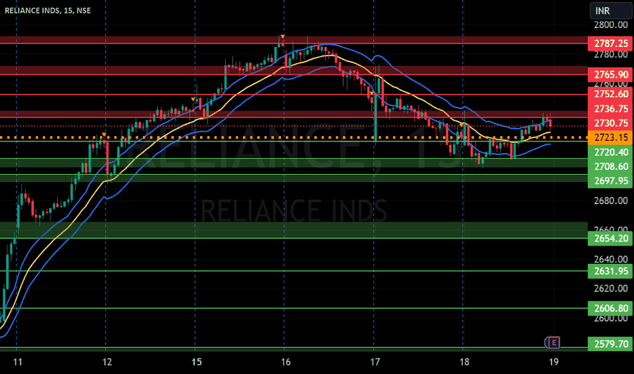Click the 2800.00 price scale value
This screenshot has height=374, width=634.
click(611, 25)
